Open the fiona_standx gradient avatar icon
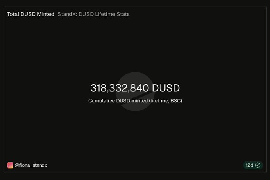Viewport: 270px width, 180px height. [10, 165]
